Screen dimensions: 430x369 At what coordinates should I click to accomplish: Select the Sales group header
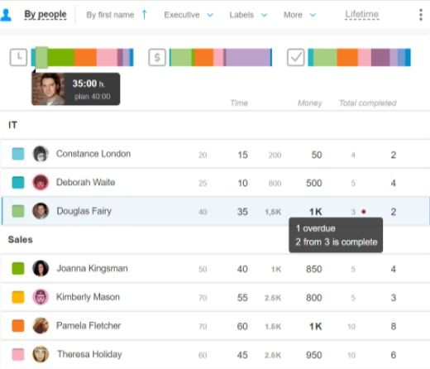point(21,239)
